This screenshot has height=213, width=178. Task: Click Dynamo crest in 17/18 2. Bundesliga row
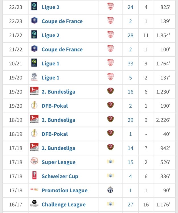(x=110, y=148)
